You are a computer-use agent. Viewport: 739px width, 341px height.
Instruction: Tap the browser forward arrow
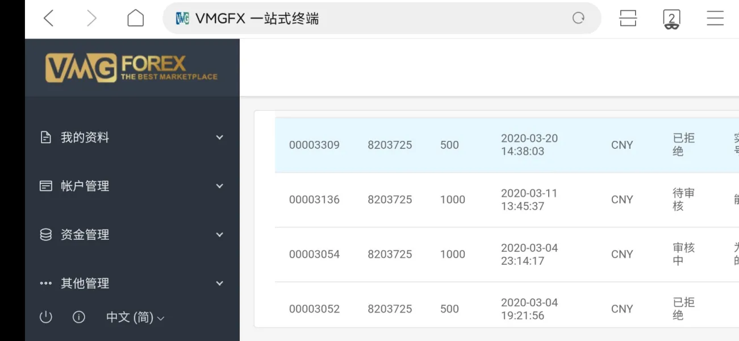91,19
